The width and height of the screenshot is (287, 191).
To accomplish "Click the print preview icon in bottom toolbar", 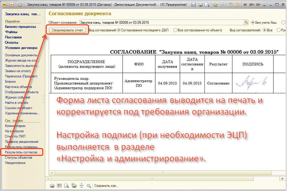I will pos(66,186).
